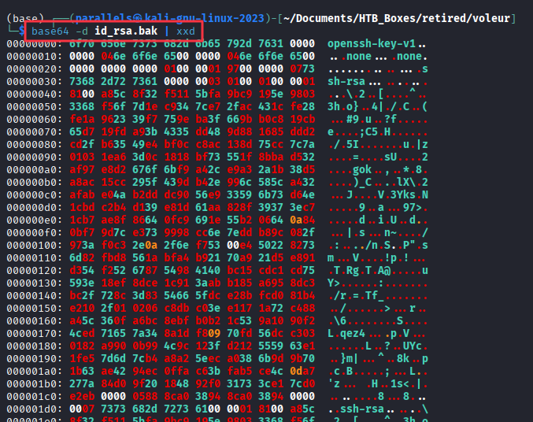Viewport: 533px width, 422px height.
Task: Click hex group 7368 in row 00000030
Action: click(x=82, y=82)
